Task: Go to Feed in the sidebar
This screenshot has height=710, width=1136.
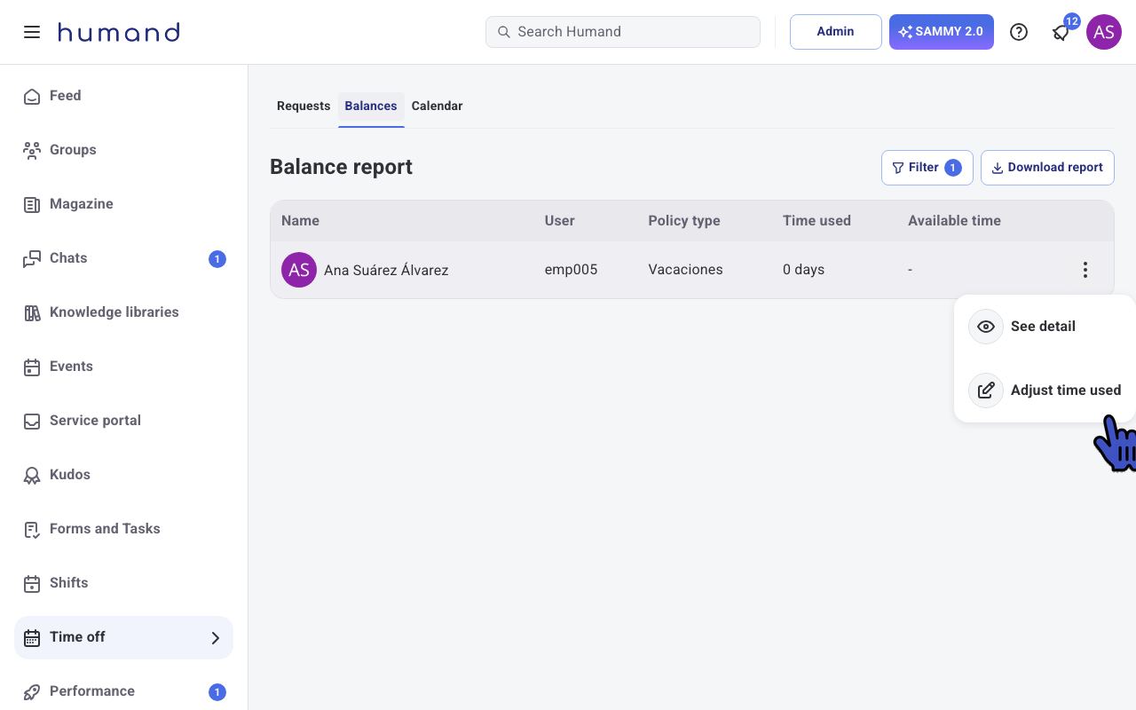Action: [x=123, y=96]
